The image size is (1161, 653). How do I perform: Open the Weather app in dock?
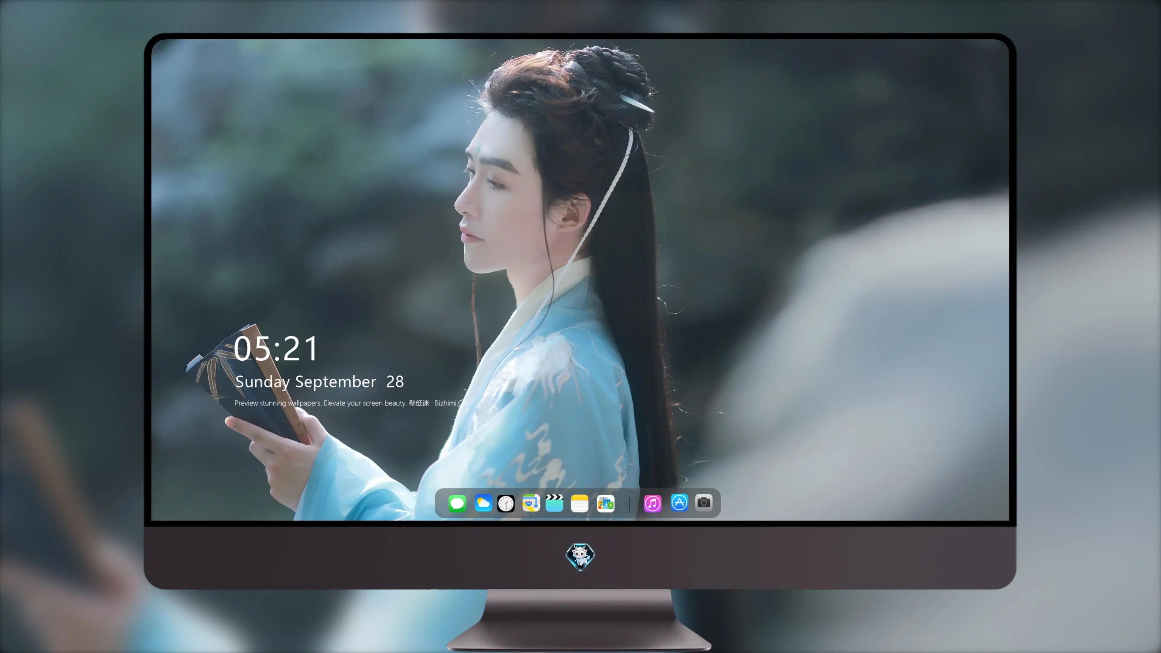(x=483, y=503)
